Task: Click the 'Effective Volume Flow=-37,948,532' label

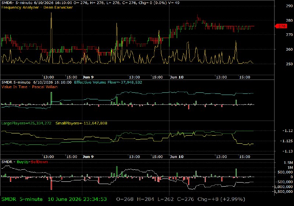Action: pyautogui.click(x=108, y=82)
